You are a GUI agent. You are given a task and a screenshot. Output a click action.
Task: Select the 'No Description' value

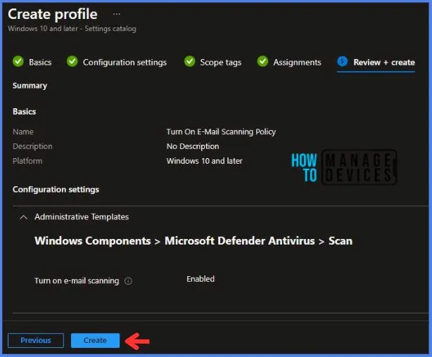pos(193,146)
